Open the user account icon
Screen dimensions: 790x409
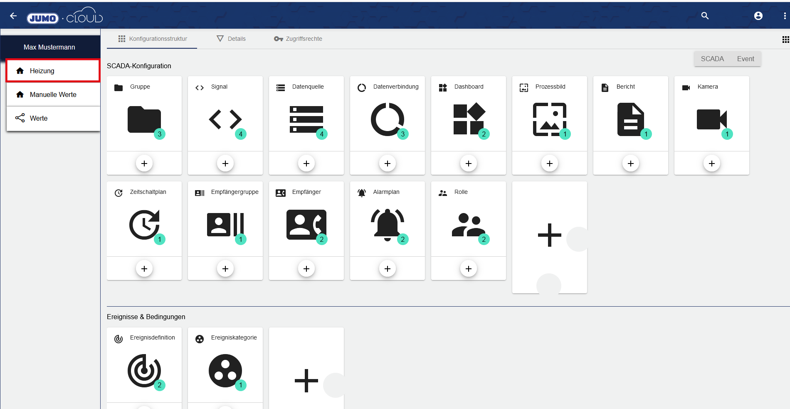[x=758, y=16]
